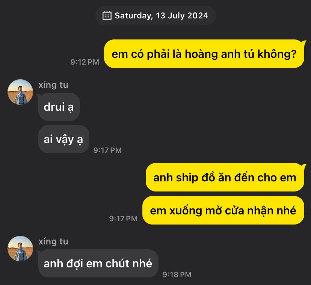The width and height of the screenshot is (311, 285).
Task: Click the 9:17 PM timestamp beside "ai vậy ạ"
Action: click(x=107, y=150)
